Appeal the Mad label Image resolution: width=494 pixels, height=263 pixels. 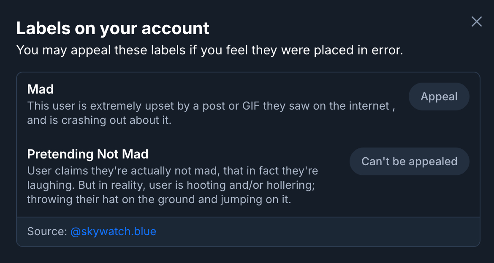click(x=439, y=97)
